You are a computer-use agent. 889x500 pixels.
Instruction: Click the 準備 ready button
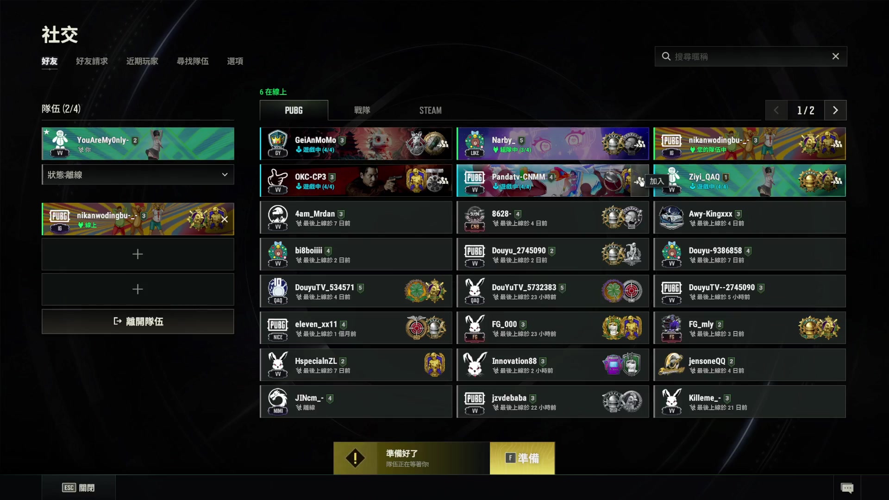point(522,458)
